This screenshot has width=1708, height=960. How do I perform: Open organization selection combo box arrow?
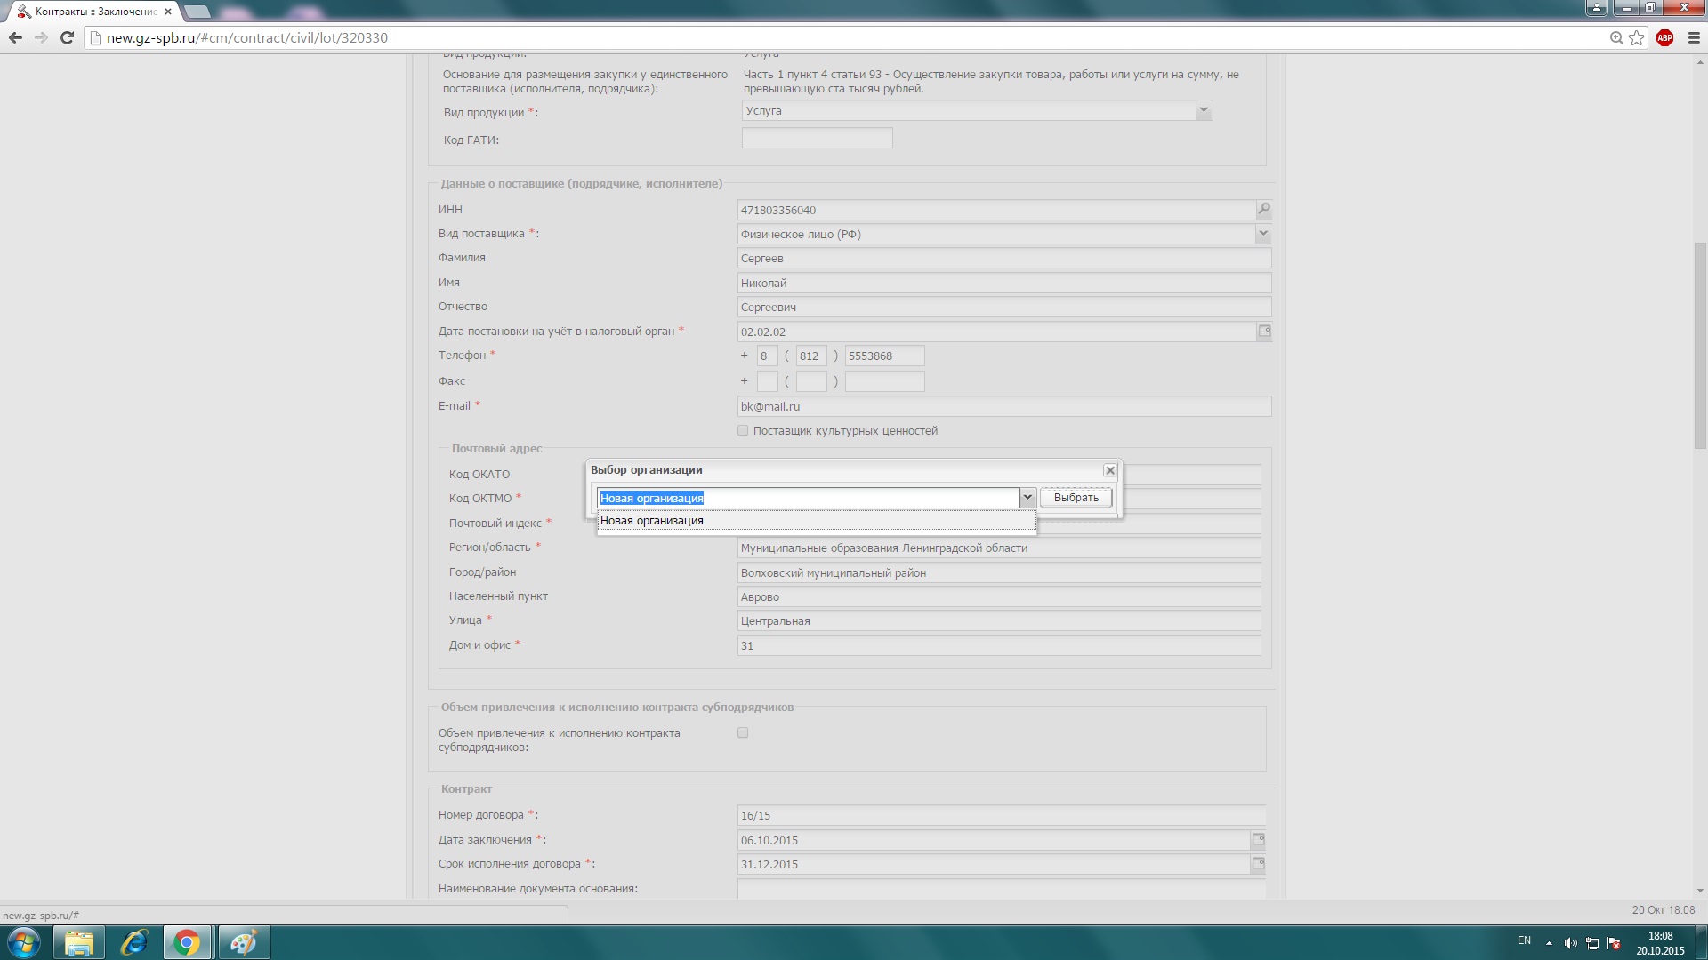coord(1027,497)
